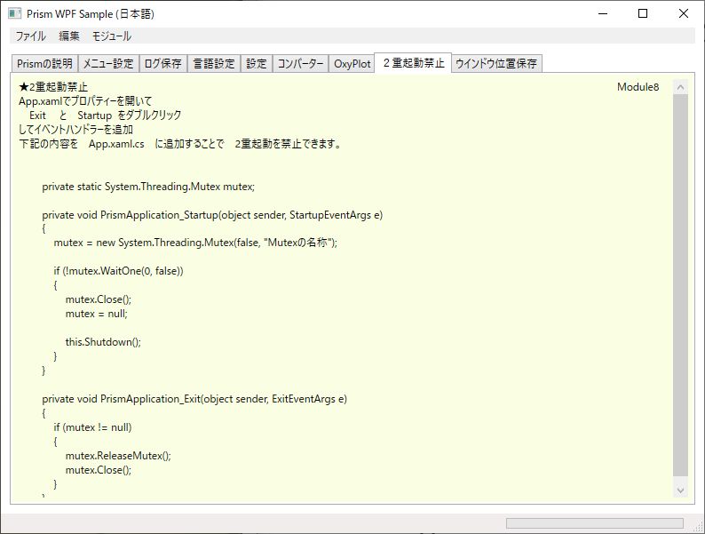The height and width of the screenshot is (534, 705).
Task: Click the scrollbar up arrow
Action: point(680,87)
